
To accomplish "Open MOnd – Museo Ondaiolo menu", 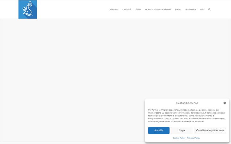I will pyautogui.click(x=158, y=9).
